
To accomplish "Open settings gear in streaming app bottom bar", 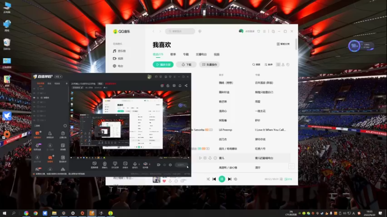I will click(170, 165).
